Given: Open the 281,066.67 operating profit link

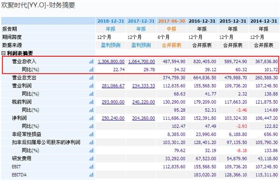Looking at the screenshot, I should tap(113, 86).
